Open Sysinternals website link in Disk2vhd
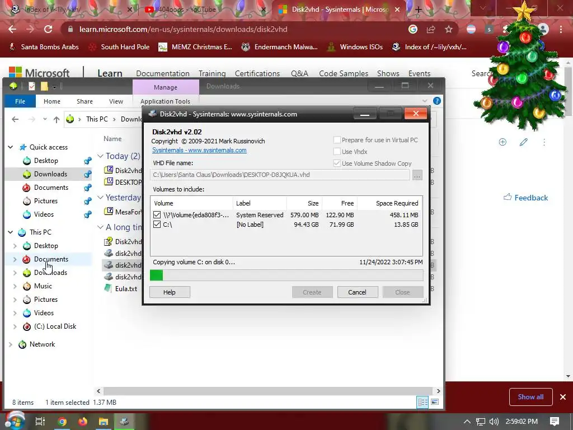The width and height of the screenshot is (573, 430). [199, 150]
